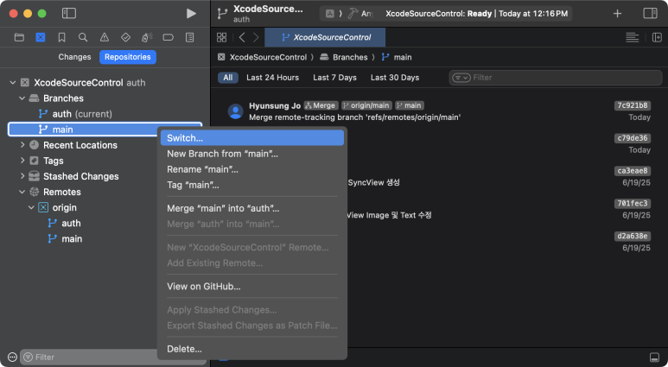Screen dimensions: 668x367
Task: Collapse the Remotes group
Action: (x=22, y=192)
